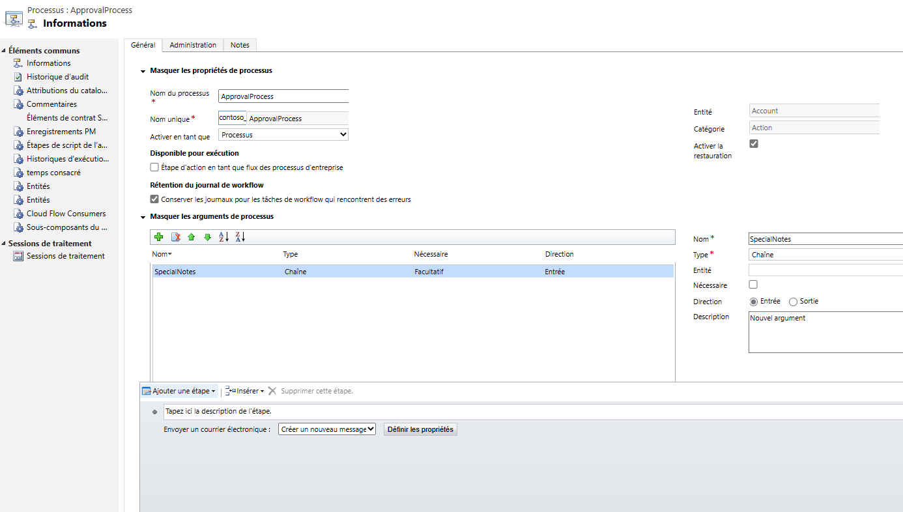Switch to the Notes tab

240,45
